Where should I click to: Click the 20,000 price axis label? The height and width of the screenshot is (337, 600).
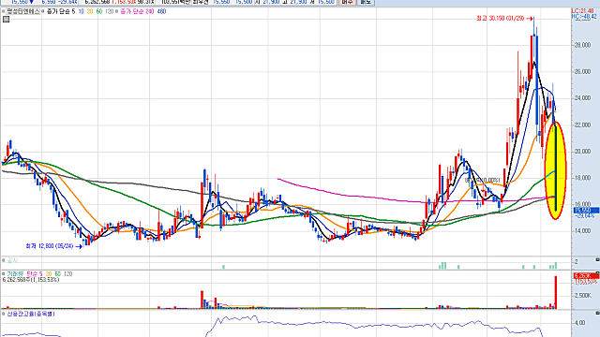582,152
